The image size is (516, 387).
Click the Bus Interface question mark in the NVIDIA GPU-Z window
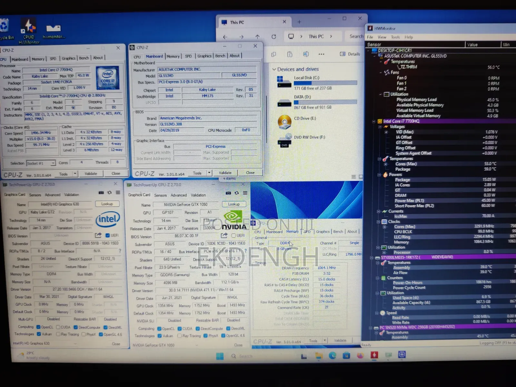[x=245, y=251]
